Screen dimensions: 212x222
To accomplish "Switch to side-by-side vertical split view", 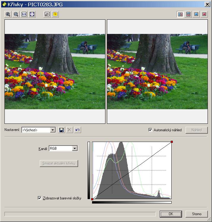I will [x=180, y=14].
